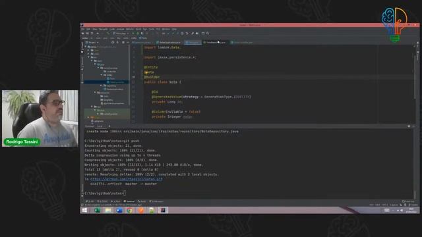Select the templates folder in tree

click(x=107, y=99)
